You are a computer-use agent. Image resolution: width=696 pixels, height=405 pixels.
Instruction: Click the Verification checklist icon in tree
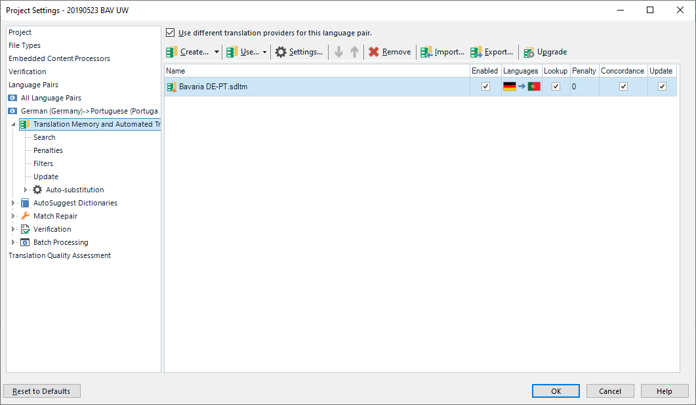click(x=26, y=229)
